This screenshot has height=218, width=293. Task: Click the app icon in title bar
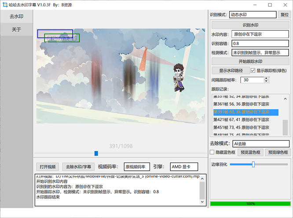4,5
